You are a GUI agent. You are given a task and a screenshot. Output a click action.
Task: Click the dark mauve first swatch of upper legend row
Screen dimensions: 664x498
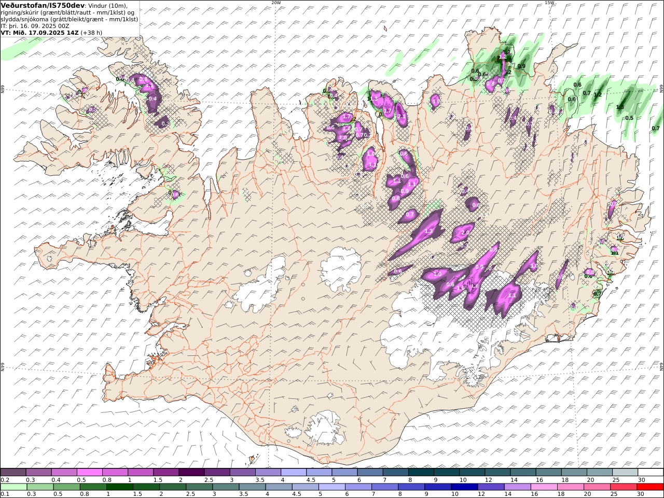[x=13, y=473]
